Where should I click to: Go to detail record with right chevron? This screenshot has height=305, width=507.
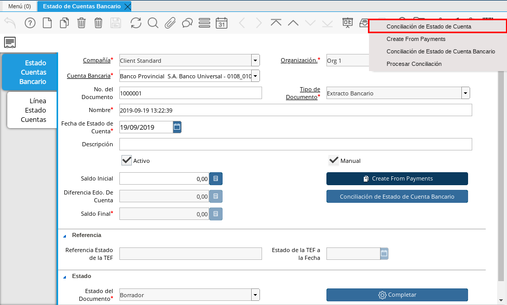pos(258,23)
